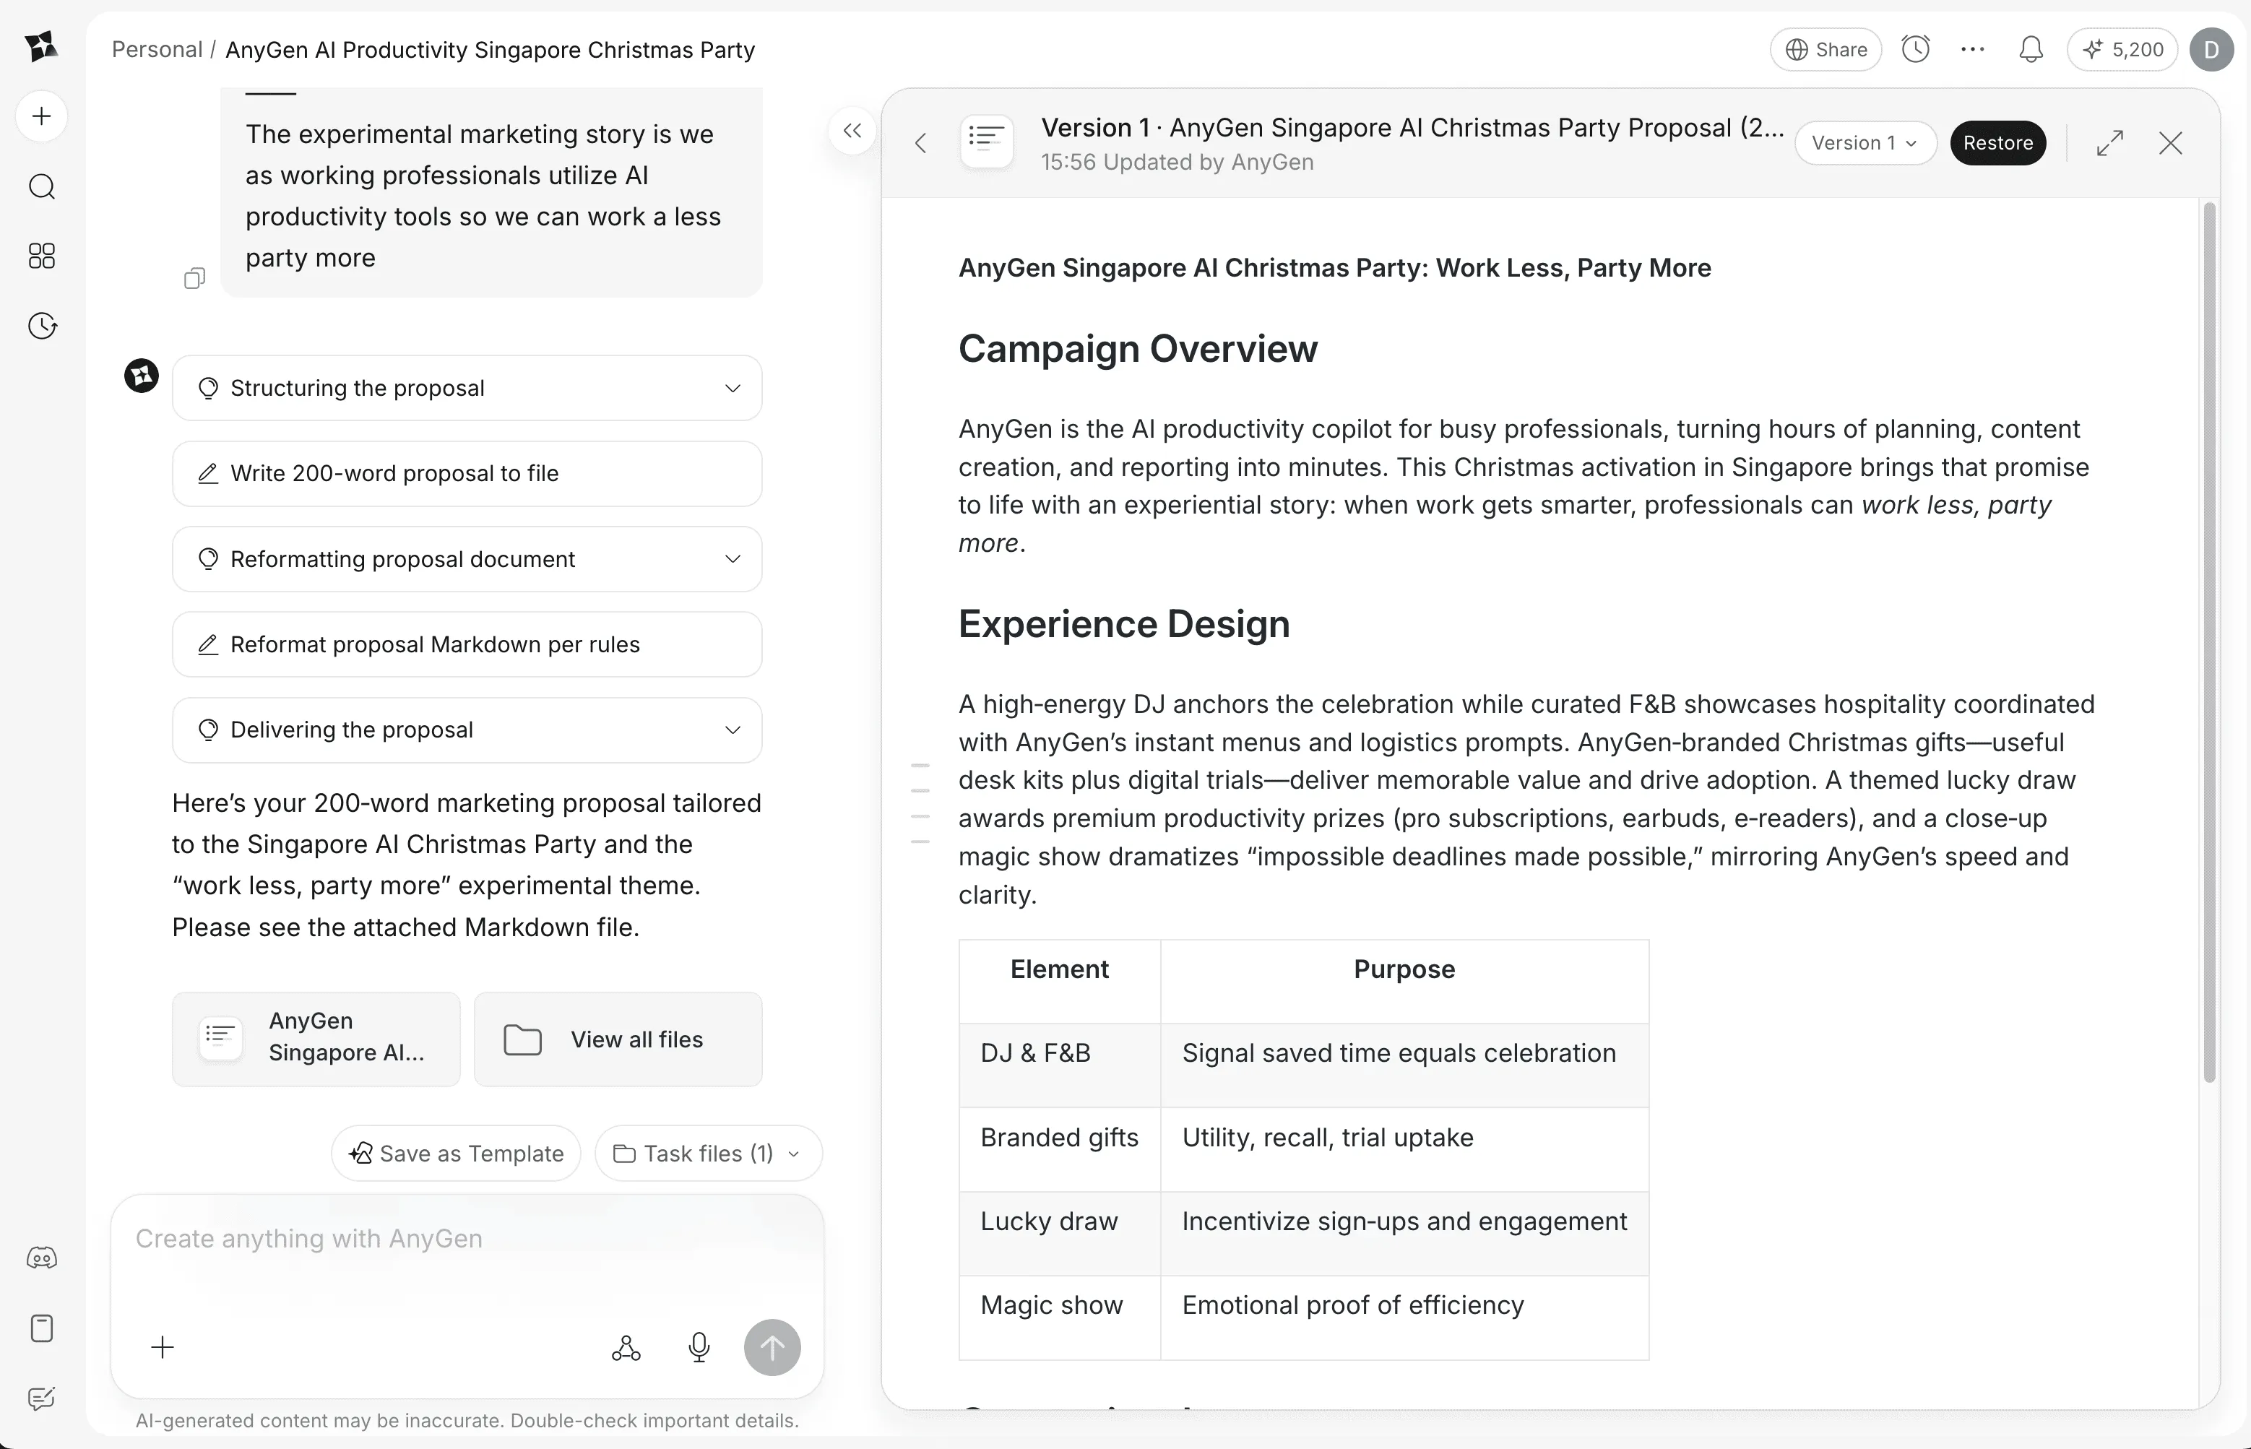This screenshot has width=2251, height=1449.
Task: Click the 'DJ & F&B' table cell
Action: coord(1060,1065)
